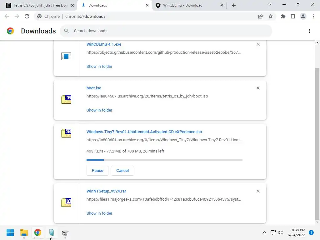Open the tab search dropdown arrow
This screenshot has width=320, height=240.
pyautogui.click(x=270, y=4)
